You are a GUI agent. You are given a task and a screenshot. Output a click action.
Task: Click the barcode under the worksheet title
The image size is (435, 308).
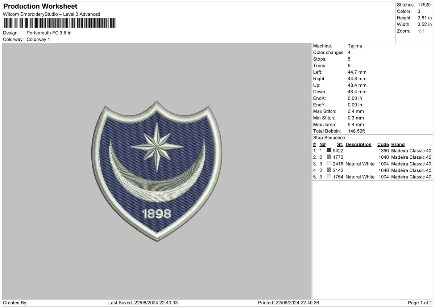(x=60, y=23)
